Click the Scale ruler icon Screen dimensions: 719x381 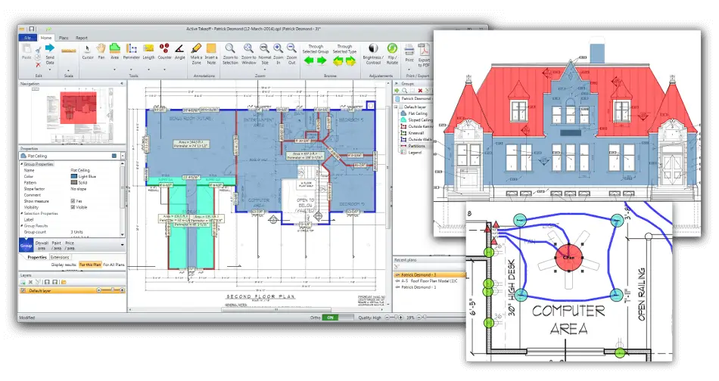click(x=69, y=51)
